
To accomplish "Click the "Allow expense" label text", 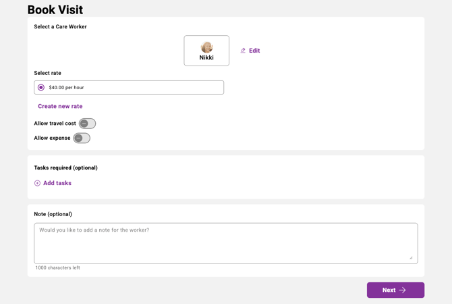I will click(52, 138).
